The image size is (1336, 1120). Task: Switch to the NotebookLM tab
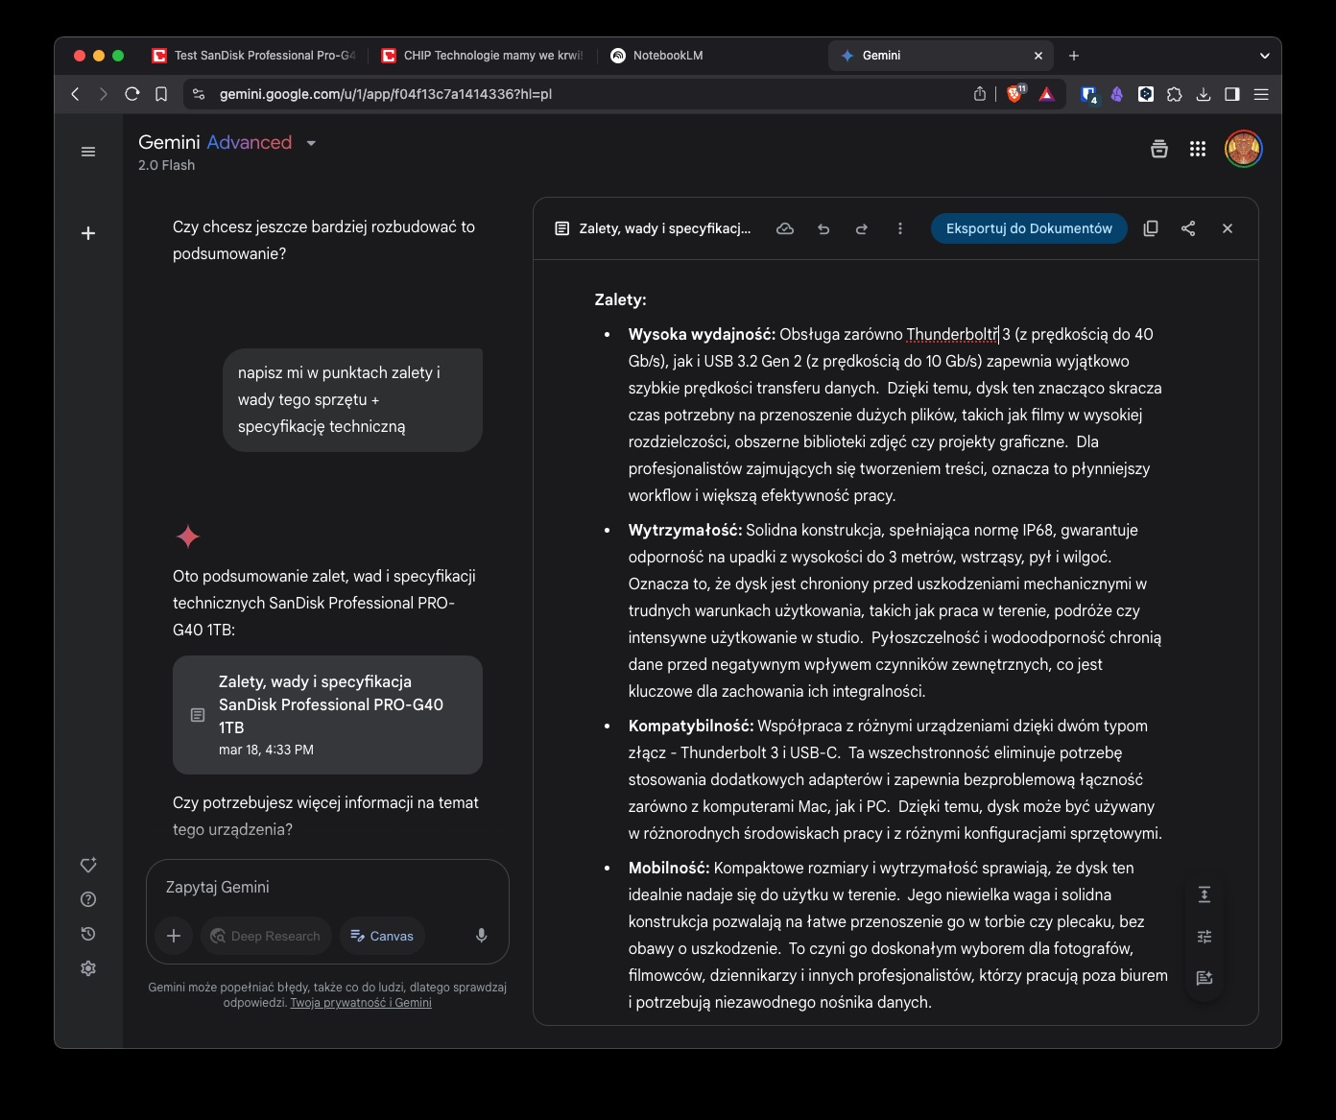point(667,56)
